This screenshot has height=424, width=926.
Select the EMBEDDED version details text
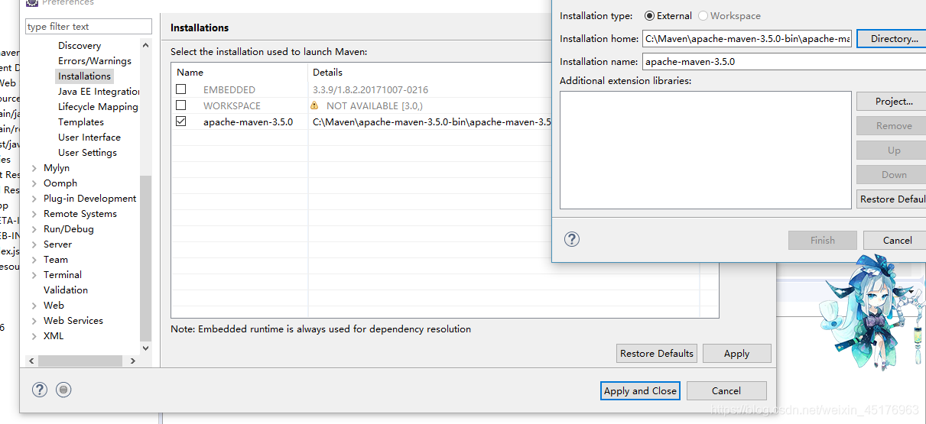(x=370, y=90)
